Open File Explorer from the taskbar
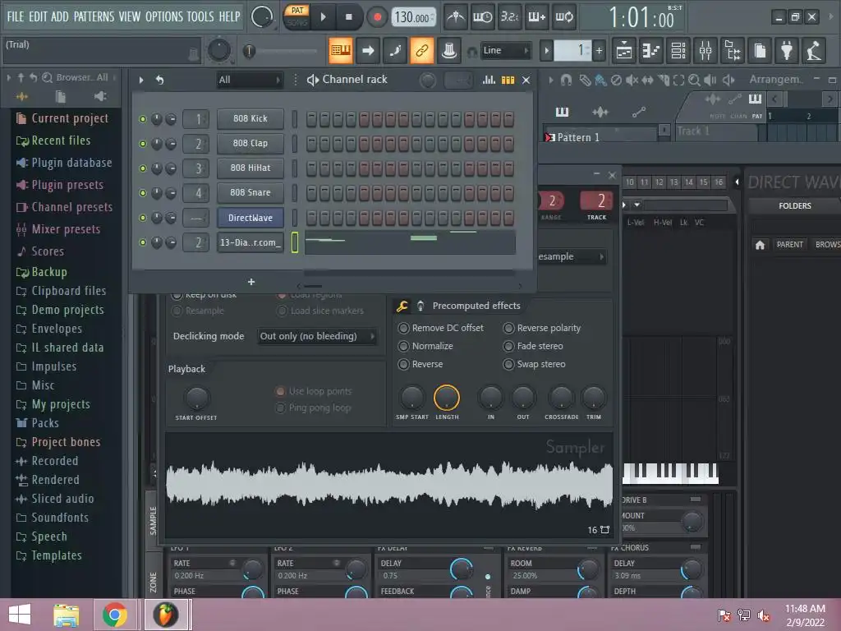 [67, 615]
